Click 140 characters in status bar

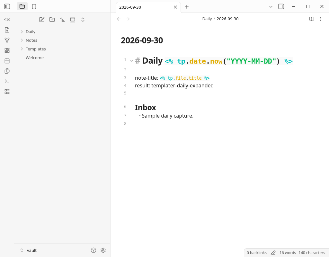[312, 253]
